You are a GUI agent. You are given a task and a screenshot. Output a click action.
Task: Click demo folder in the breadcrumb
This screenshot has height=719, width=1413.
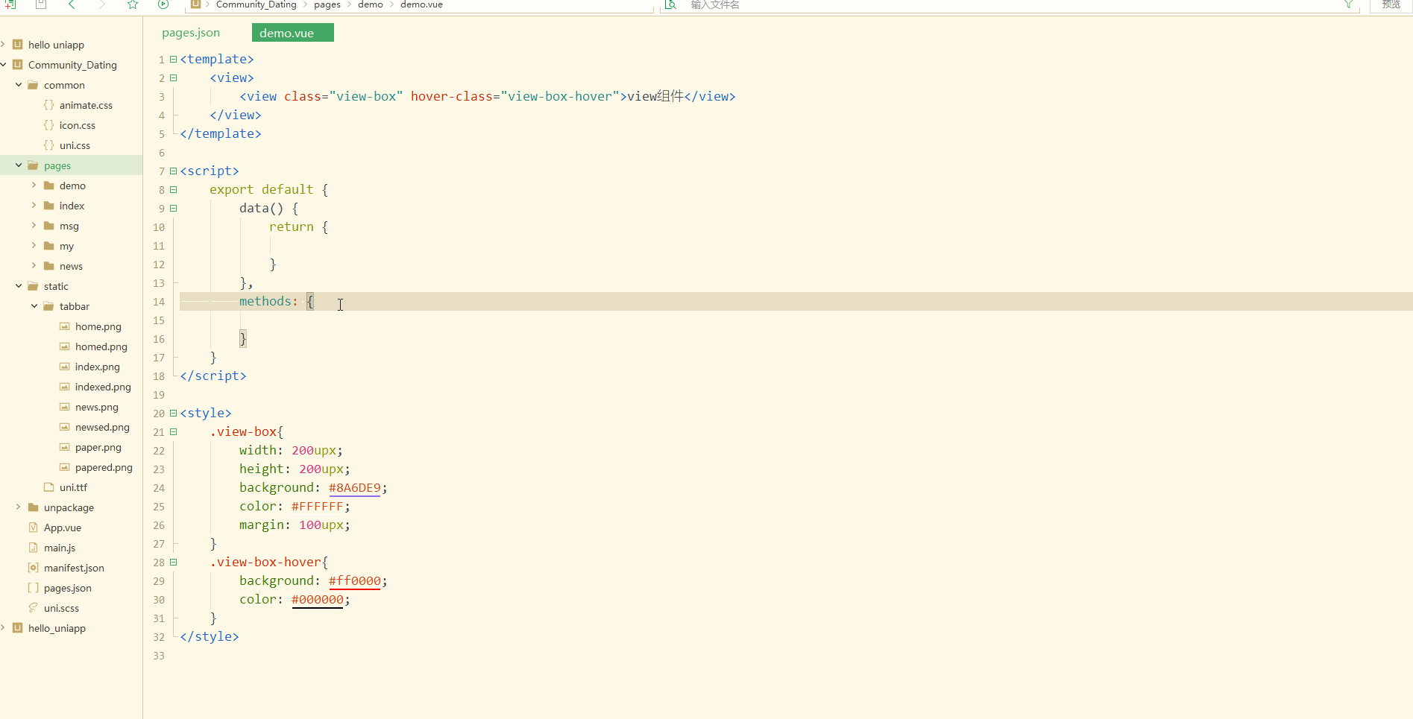(x=371, y=4)
